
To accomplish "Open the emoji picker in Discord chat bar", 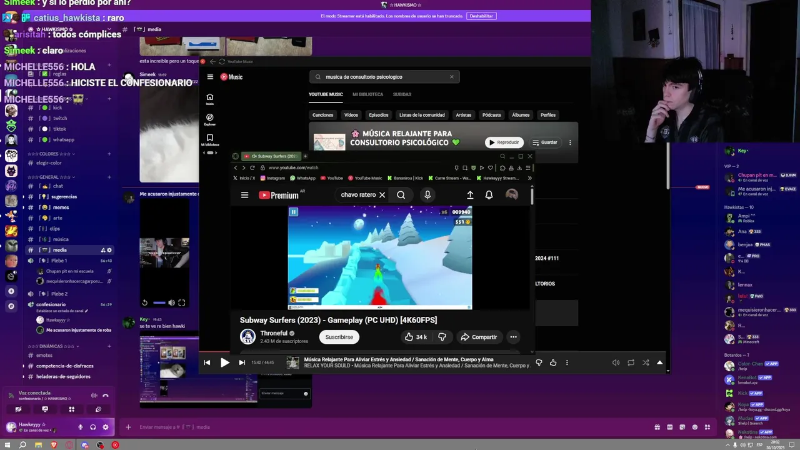I will tap(695, 427).
